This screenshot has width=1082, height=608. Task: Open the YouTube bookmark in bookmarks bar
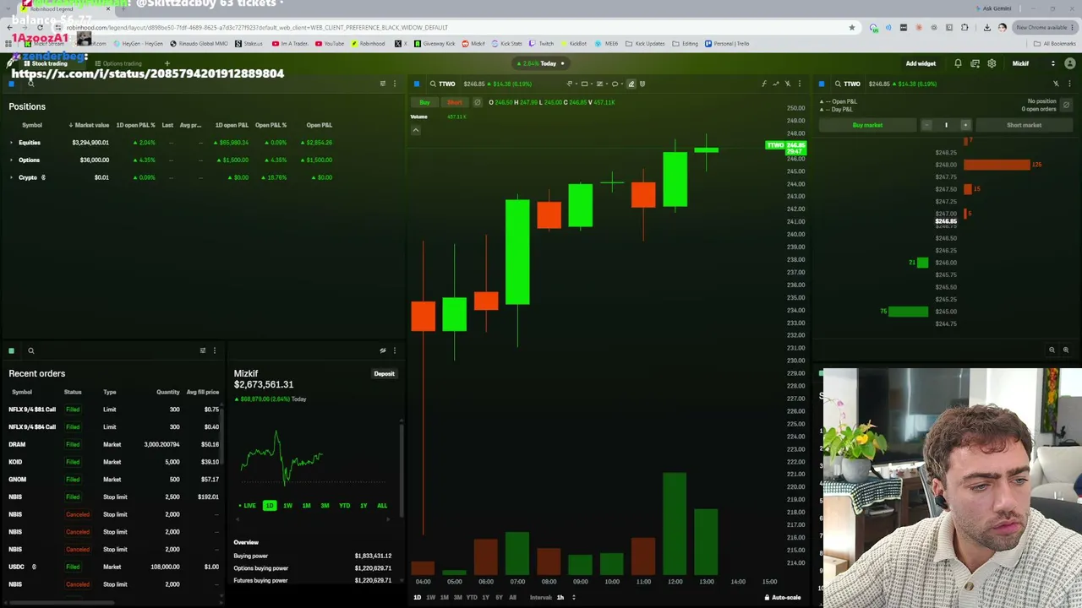[331, 44]
